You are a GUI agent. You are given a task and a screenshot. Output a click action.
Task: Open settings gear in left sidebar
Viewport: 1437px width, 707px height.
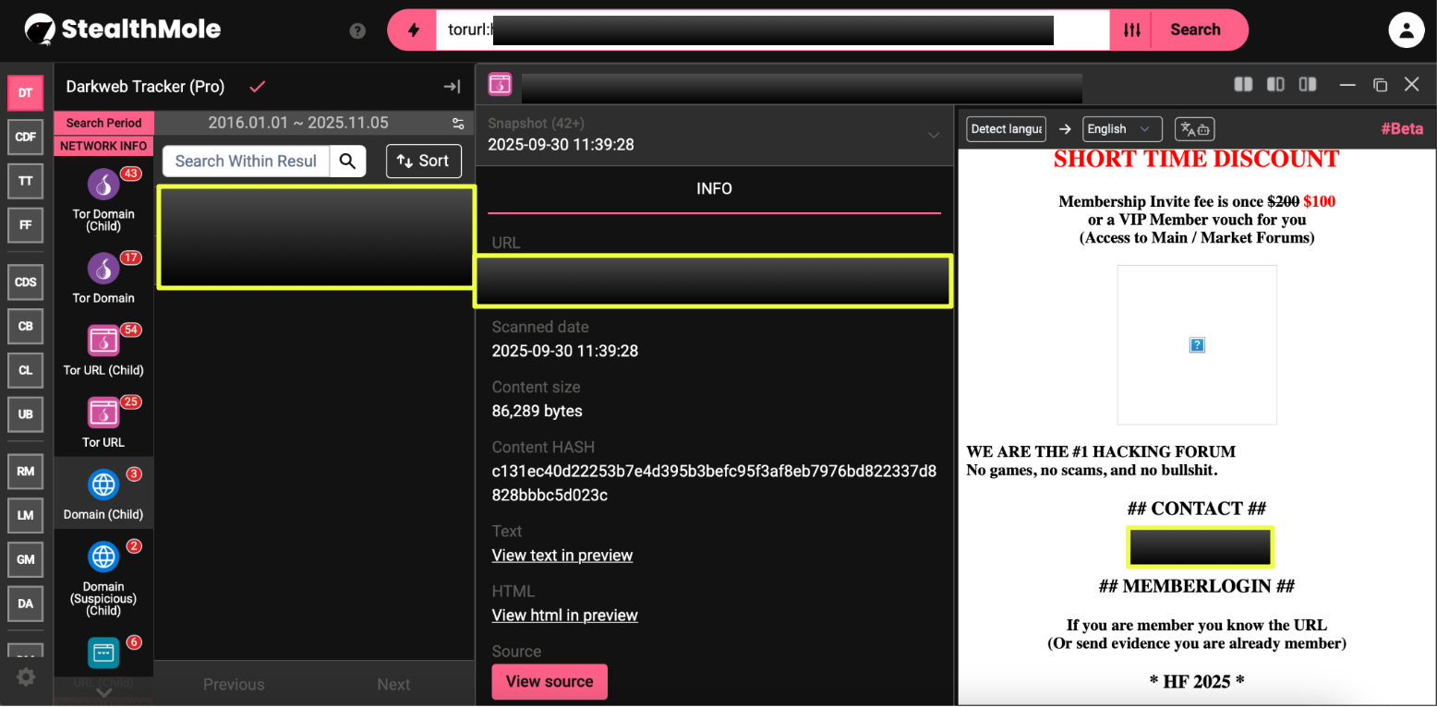[x=26, y=677]
